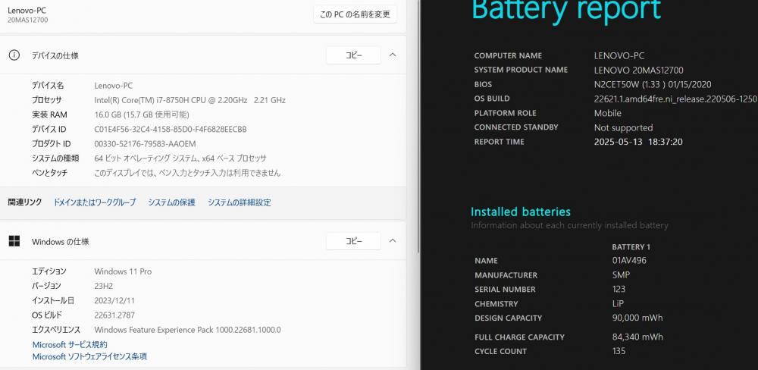The image size is (758, 370).
Task: Open Microsoft ソフトウェアライセンス条項 link
Action: pyautogui.click(x=89, y=356)
